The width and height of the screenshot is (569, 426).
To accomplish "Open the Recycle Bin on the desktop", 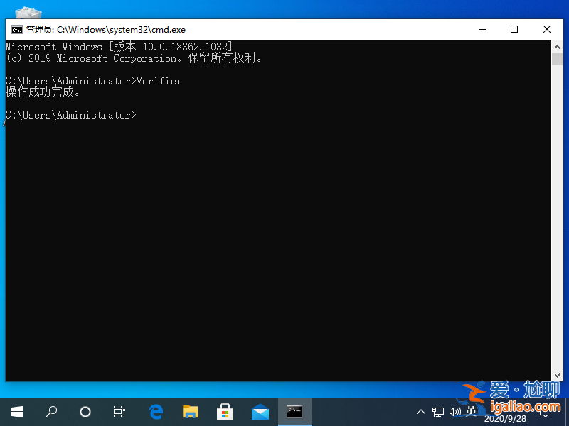I will 27,13.
